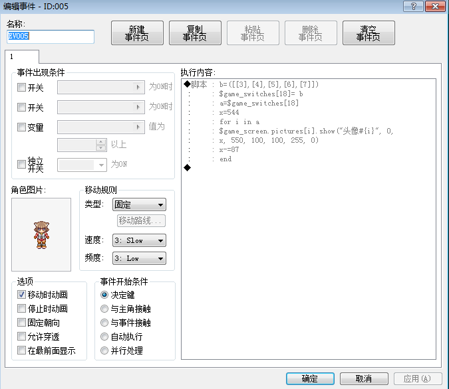Select the 与事件接触 trigger option

(x=104, y=323)
